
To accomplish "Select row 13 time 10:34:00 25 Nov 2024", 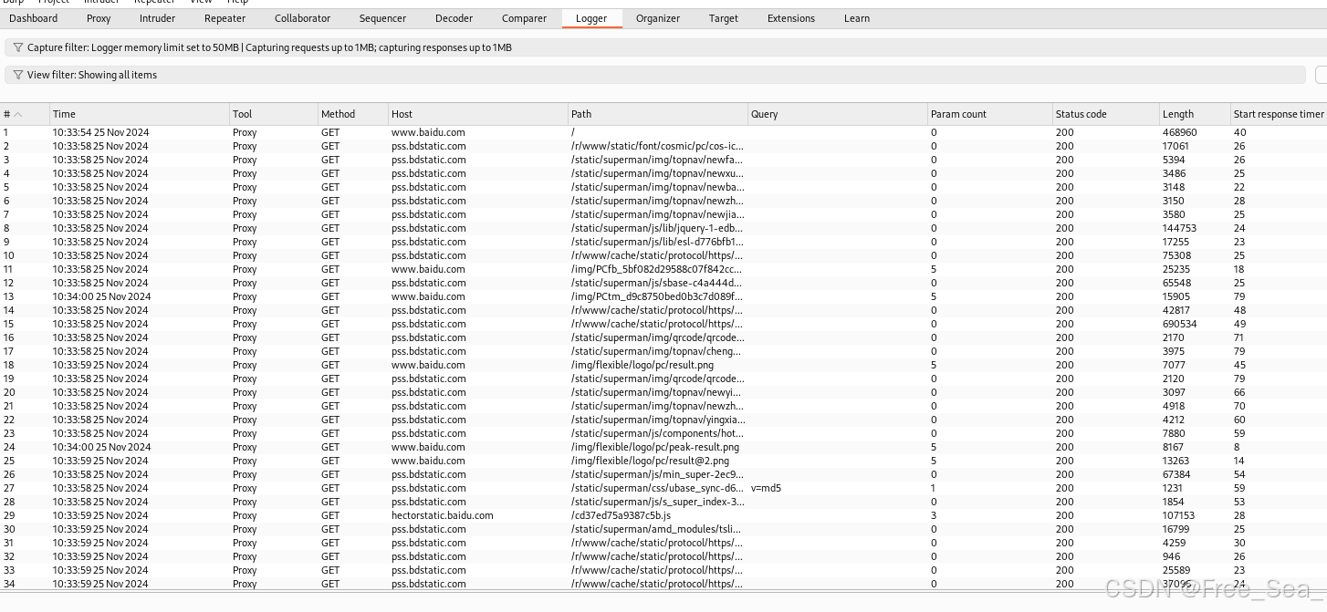I will [x=101, y=296].
